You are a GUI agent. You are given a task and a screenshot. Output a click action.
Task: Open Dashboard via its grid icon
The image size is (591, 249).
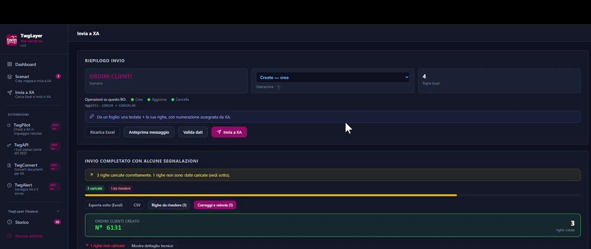tap(10, 64)
